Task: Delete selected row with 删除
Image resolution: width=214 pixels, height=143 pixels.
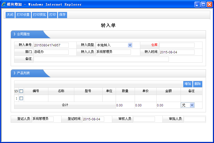Action: click(x=197, y=84)
